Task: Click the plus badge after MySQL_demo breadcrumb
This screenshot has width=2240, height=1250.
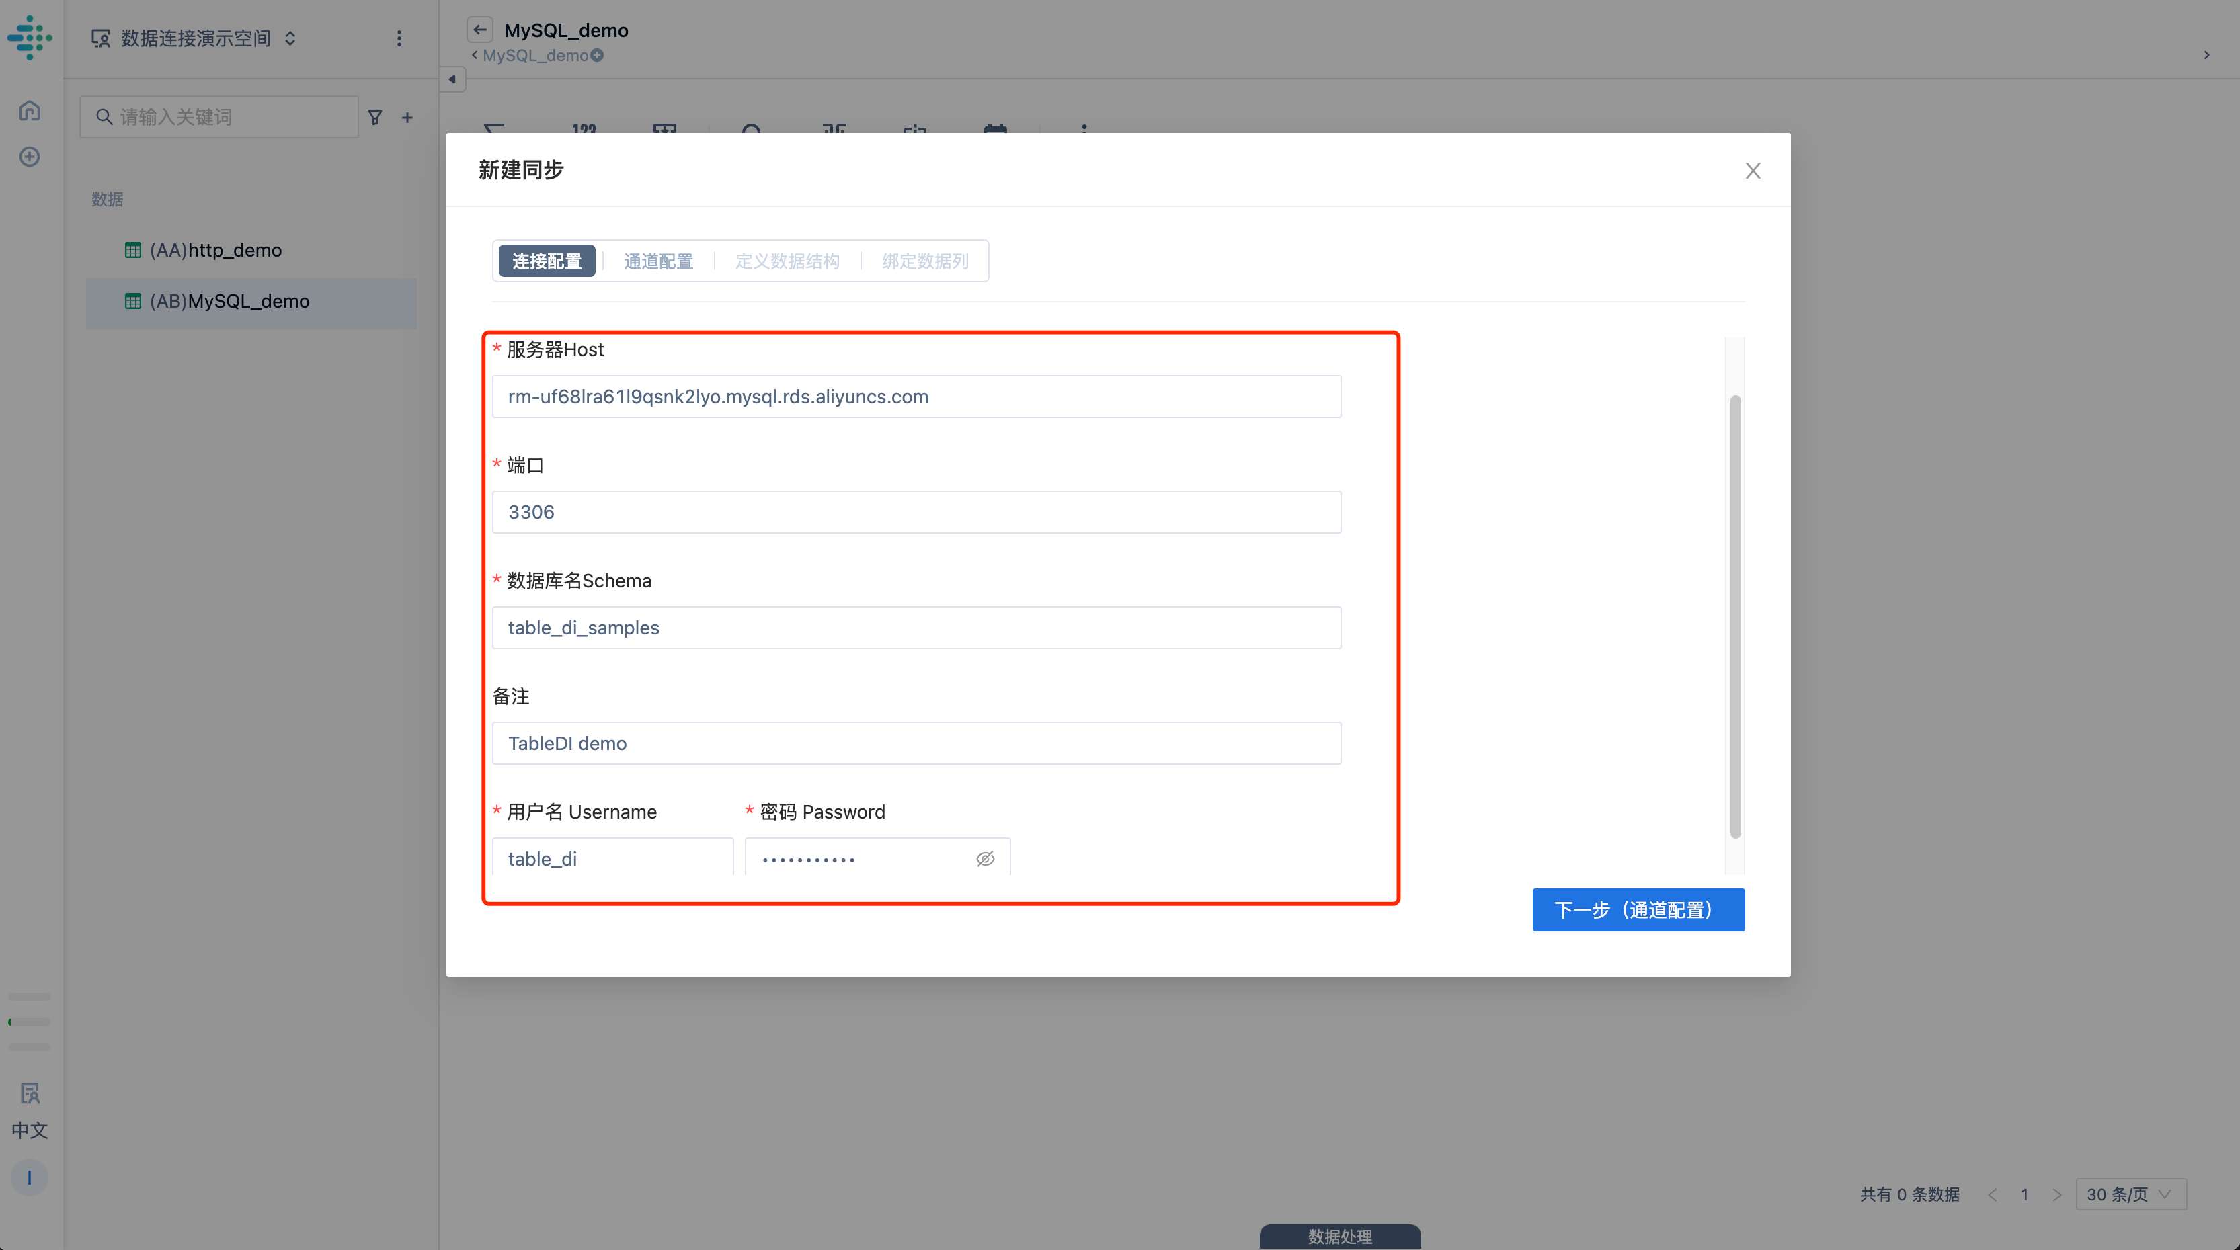Action: click(x=598, y=56)
